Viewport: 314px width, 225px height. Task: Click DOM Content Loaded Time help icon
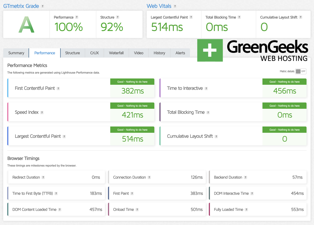click(x=59, y=210)
